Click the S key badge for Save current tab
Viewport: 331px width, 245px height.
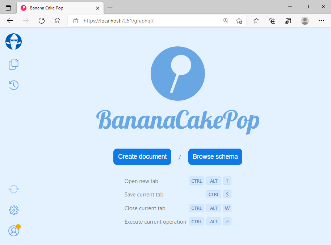coord(227,195)
